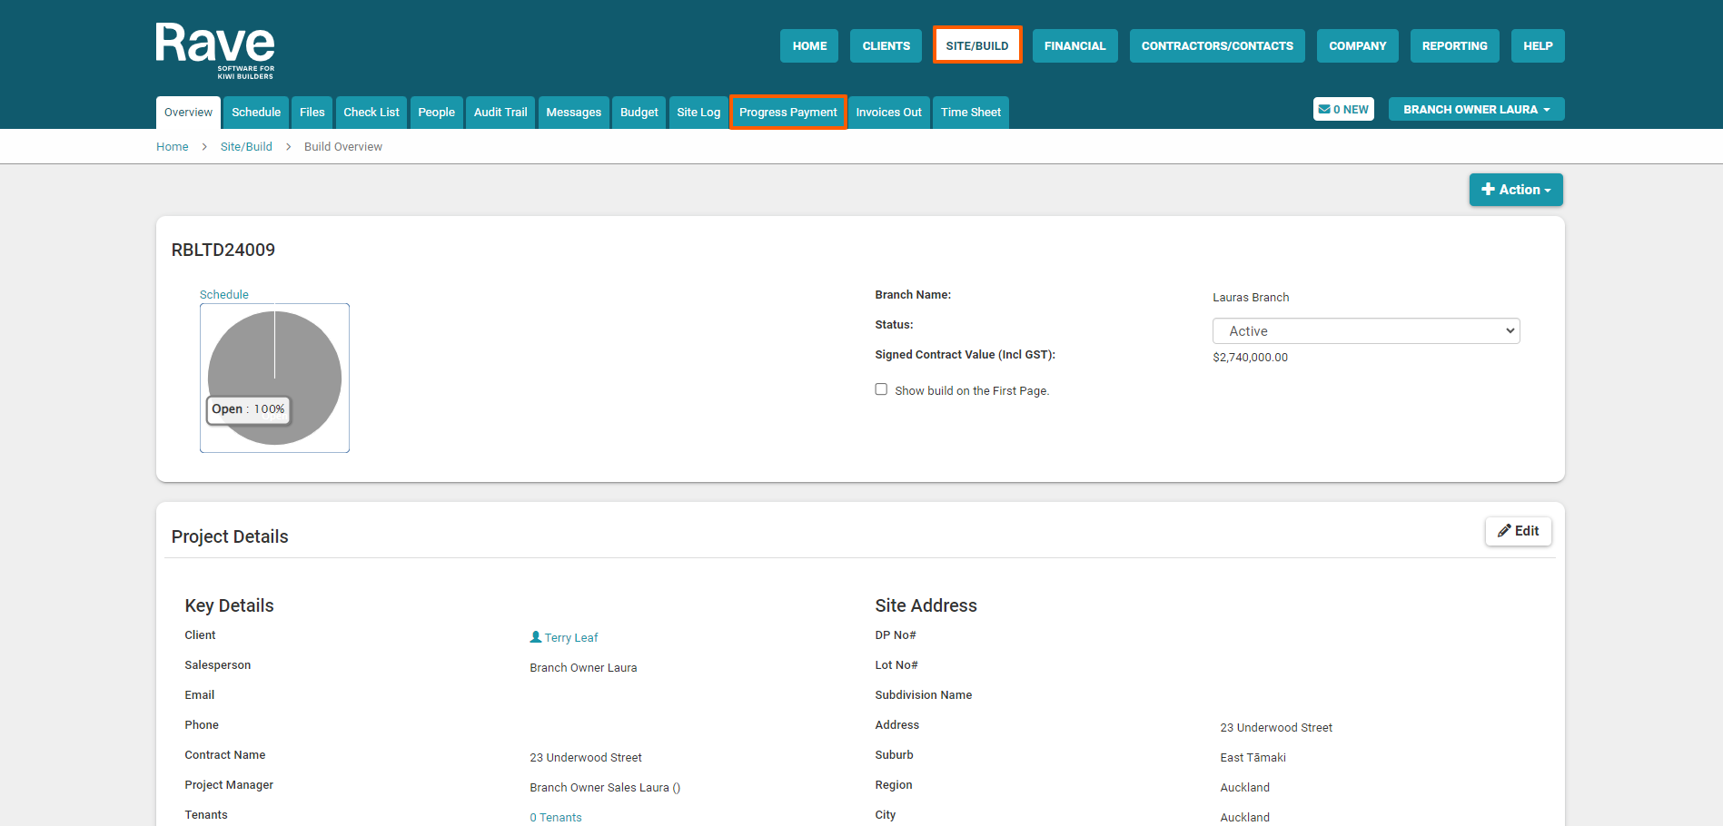
Task: Click the Rave logo
Action: (215, 50)
